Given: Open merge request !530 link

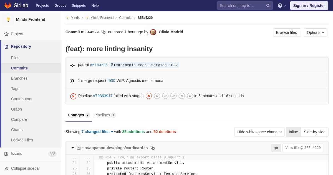Looking at the screenshot, I should tap(111, 81).
